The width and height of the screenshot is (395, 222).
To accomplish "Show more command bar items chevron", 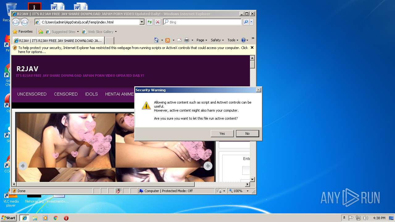I will click(253, 38).
